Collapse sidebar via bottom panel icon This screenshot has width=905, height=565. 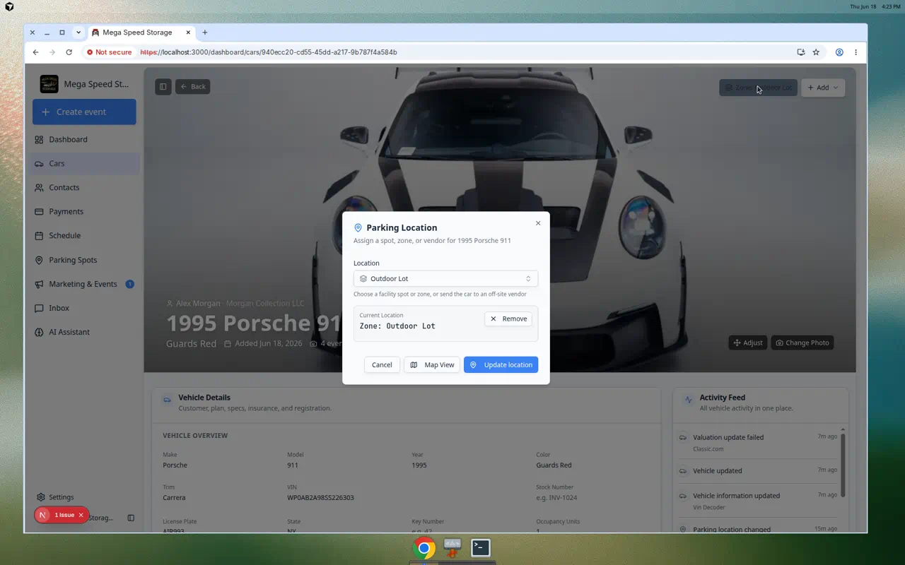click(131, 518)
